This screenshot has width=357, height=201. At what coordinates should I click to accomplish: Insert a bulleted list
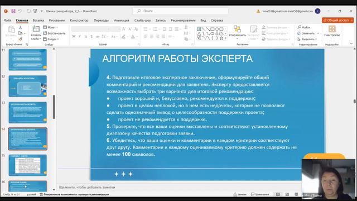point(145,29)
